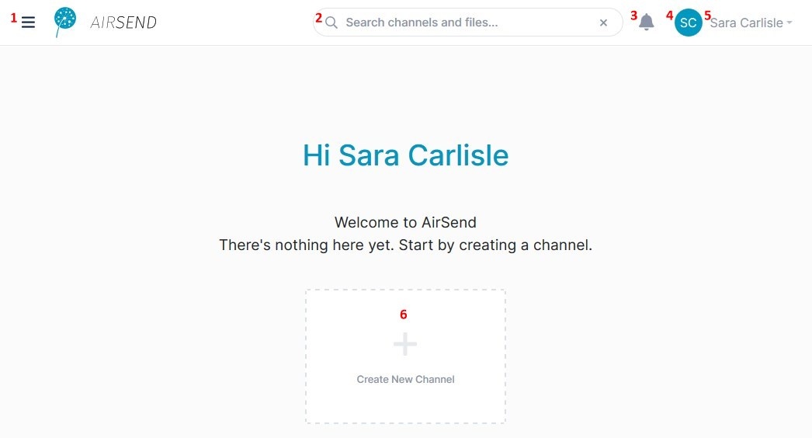Click the Create New Channel label

[x=405, y=380]
